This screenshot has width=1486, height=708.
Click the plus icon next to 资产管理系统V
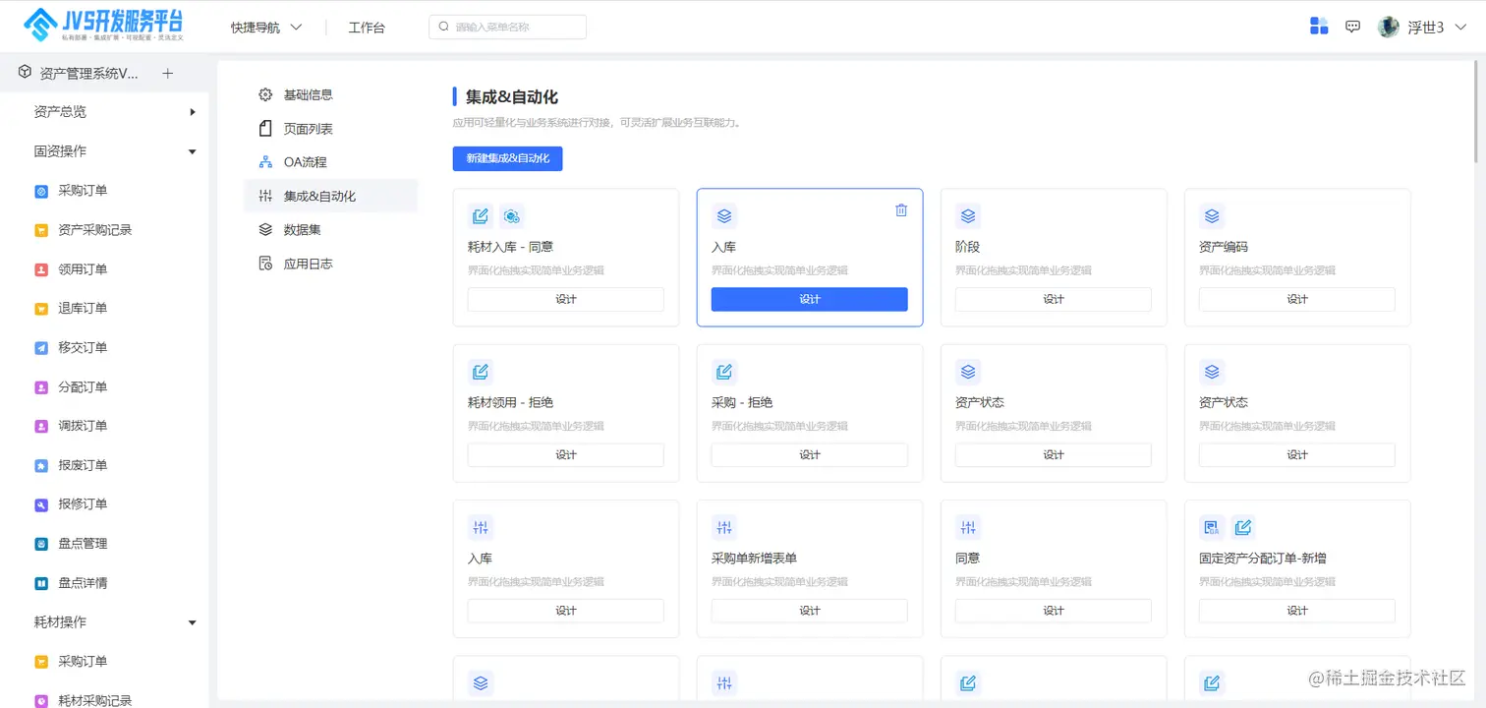tap(167, 74)
